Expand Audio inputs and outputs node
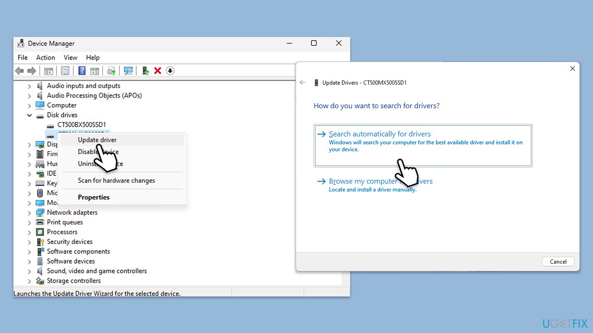Screen dimensions: 593x333 [x=29, y=86]
